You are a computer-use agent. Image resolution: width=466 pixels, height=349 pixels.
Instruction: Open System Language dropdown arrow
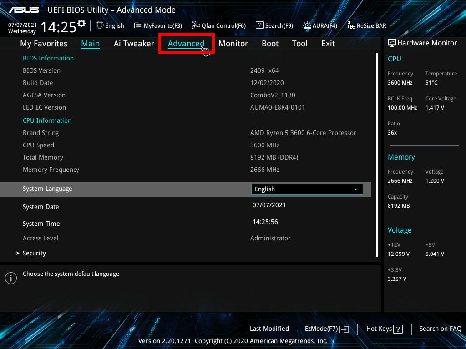pyautogui.click(x=355, y=189)
